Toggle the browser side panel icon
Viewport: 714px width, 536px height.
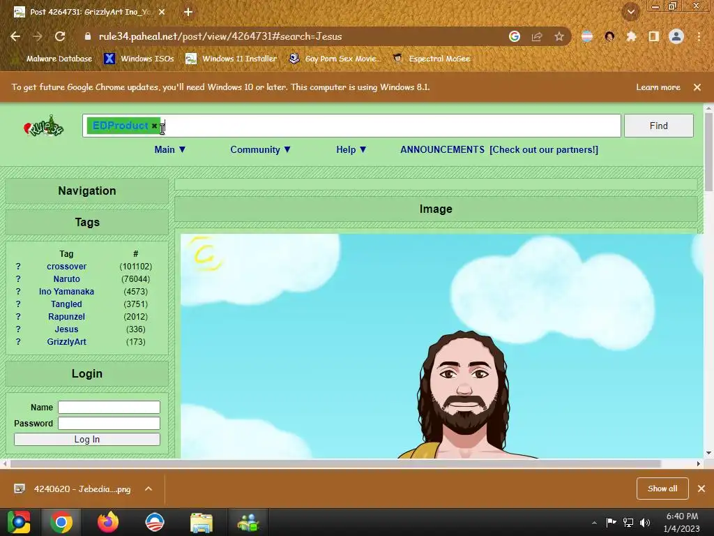(x=654, y=36)
